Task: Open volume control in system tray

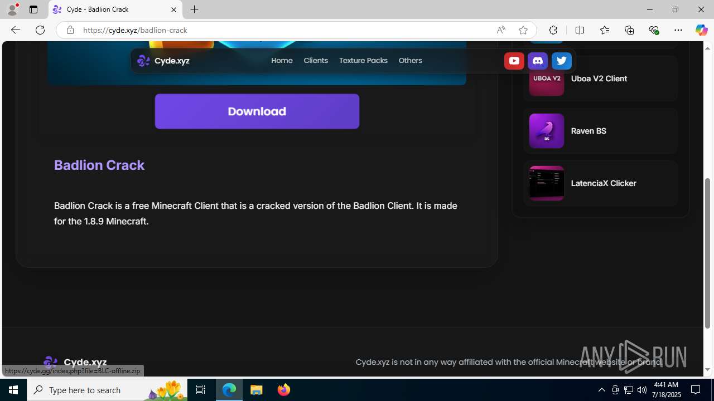Action: point(642,390)
